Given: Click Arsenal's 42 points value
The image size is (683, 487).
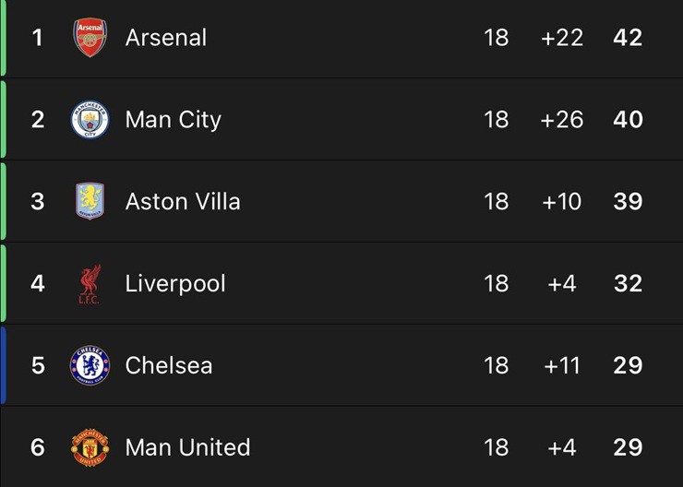Looking at the screenshot, I should [x=628, y=38].
